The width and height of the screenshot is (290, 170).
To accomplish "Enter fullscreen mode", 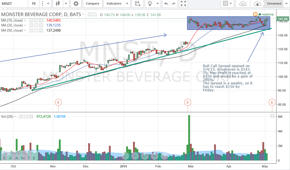I will pyautogui.click(x=183, y=3).
